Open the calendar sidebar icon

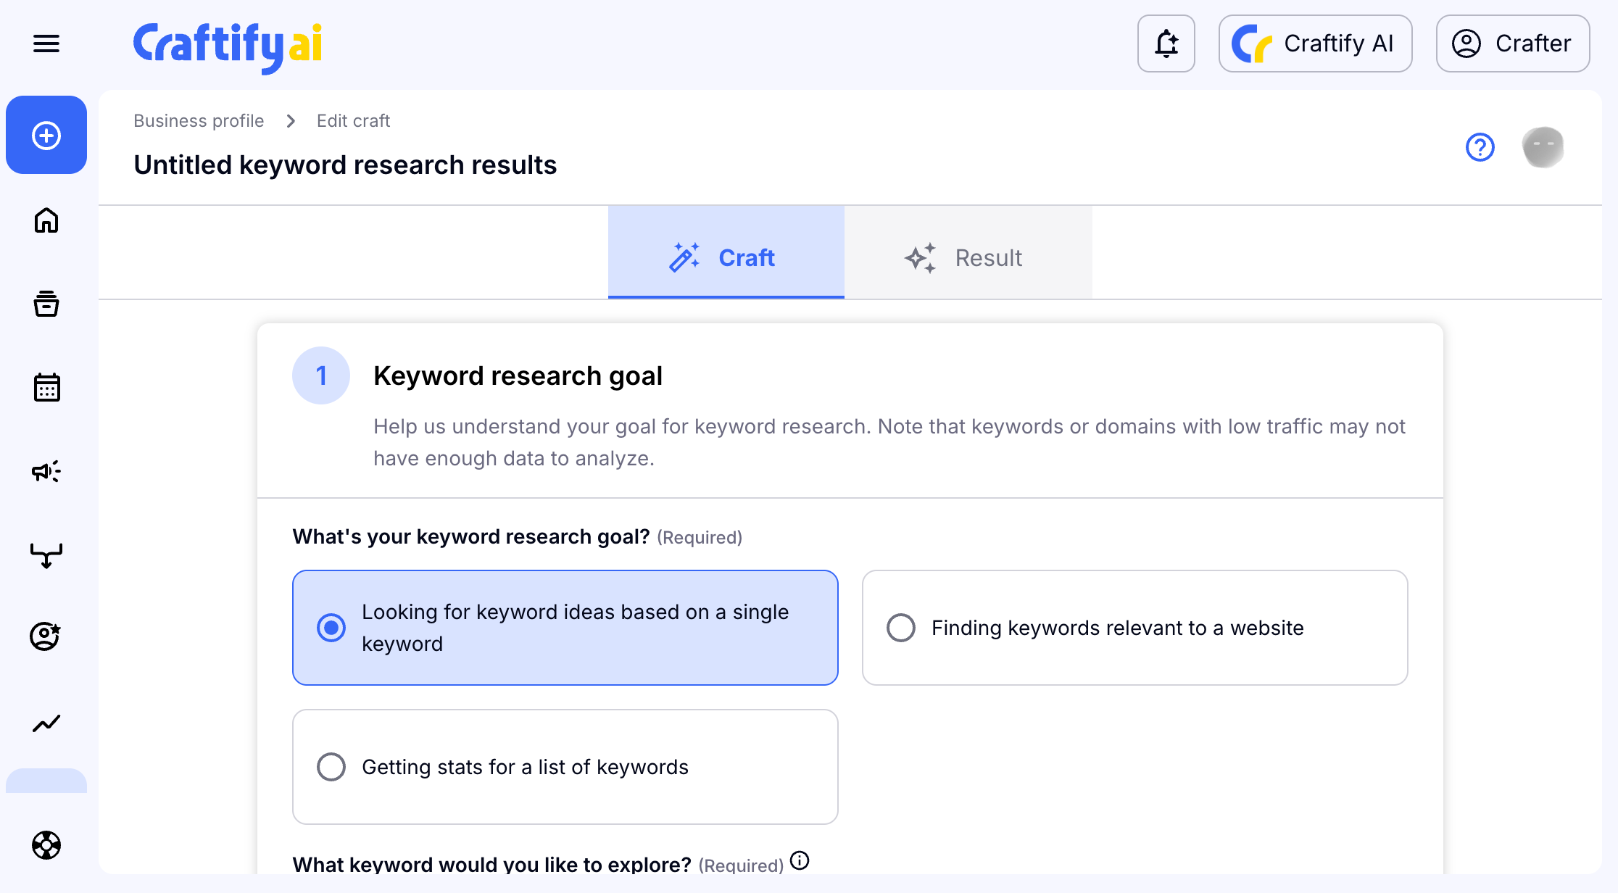(x=46, y=388)
